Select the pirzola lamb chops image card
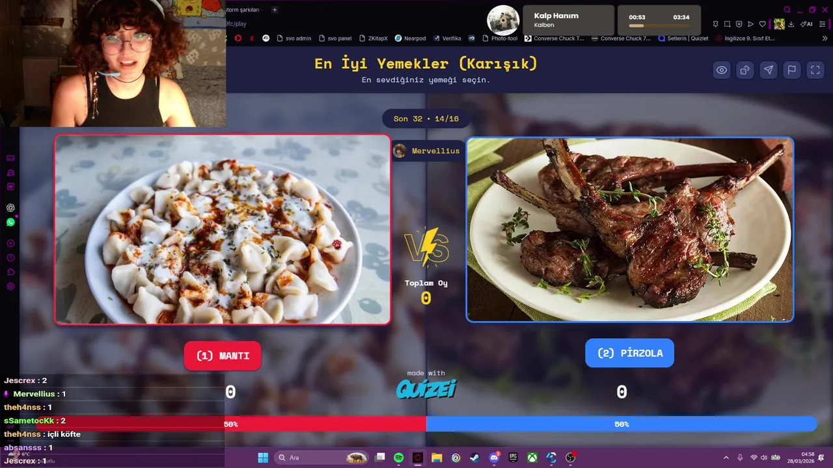 (x=630, y=229)
